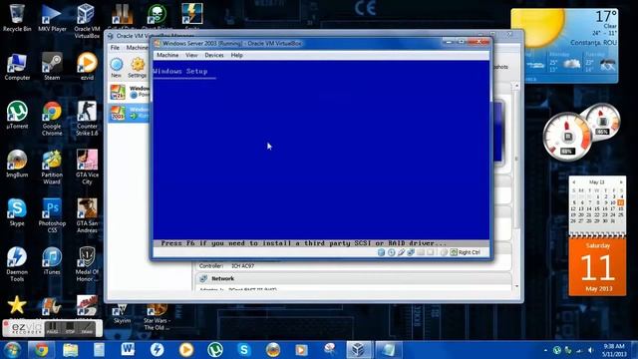Open the View menu of the VM window
638x359 pixels.
tap(191, 55)
